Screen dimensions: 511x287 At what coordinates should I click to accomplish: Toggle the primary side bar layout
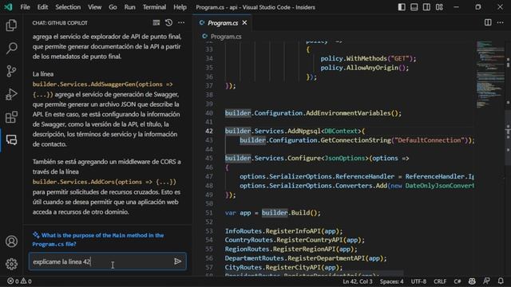click(x=402, y=7)
